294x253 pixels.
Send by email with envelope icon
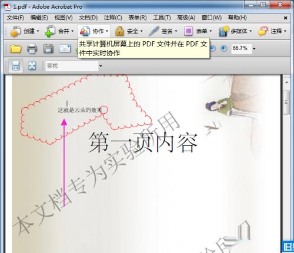pos(65,48)
